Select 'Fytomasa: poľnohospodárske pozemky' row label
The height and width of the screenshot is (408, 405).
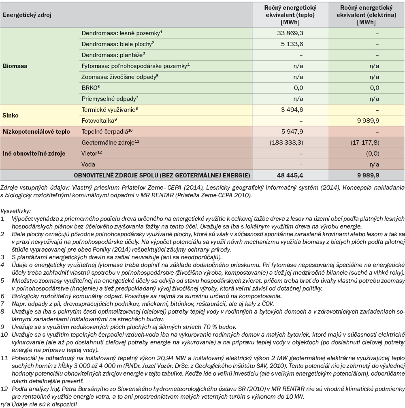[135, 66]
